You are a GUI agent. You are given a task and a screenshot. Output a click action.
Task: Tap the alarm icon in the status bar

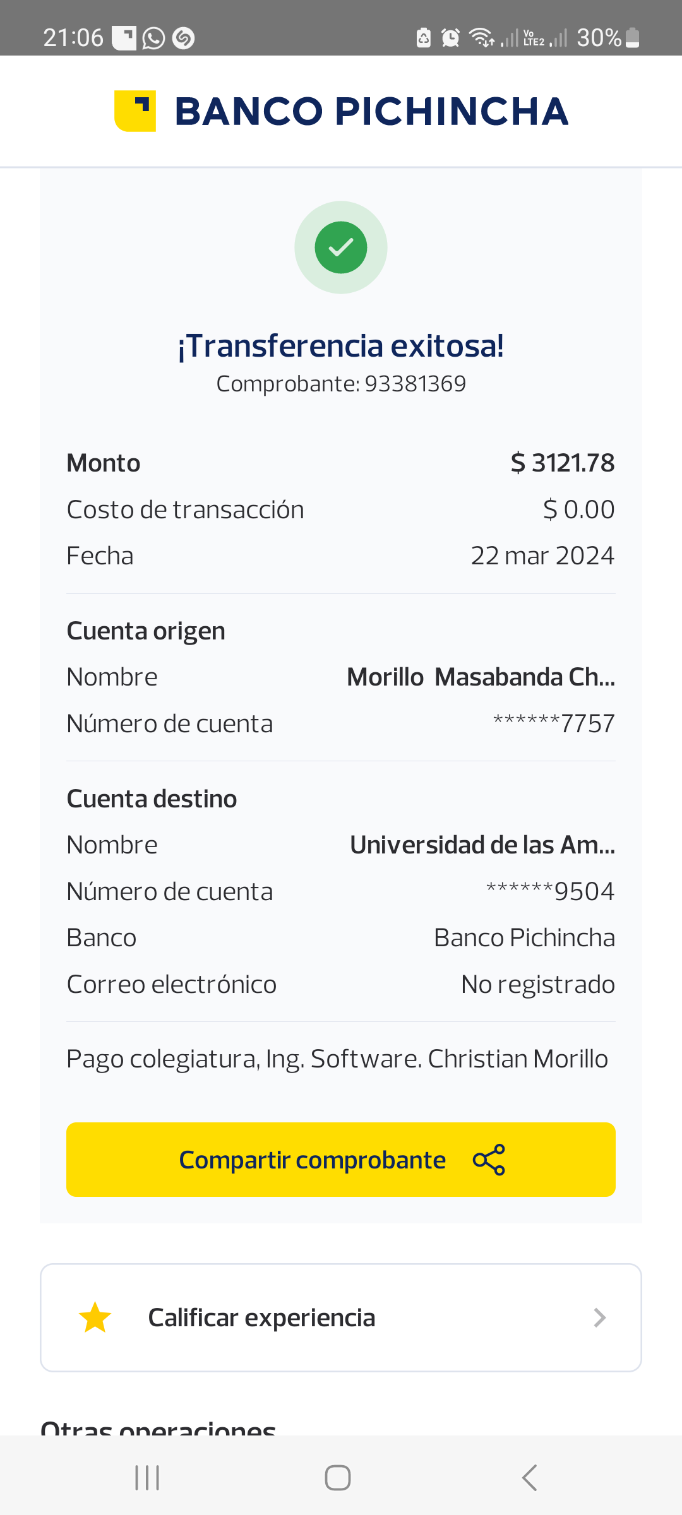(450, 38)
